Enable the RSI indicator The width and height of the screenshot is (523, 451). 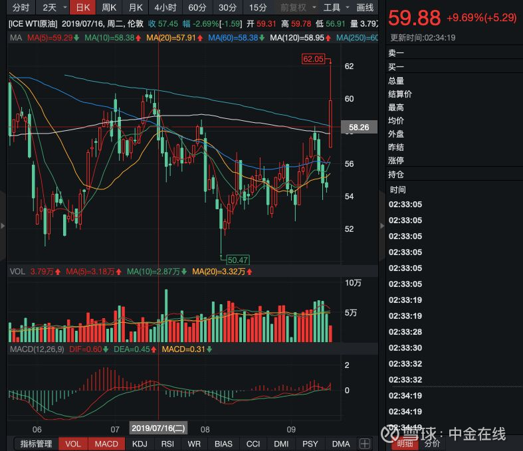point(167,444)
